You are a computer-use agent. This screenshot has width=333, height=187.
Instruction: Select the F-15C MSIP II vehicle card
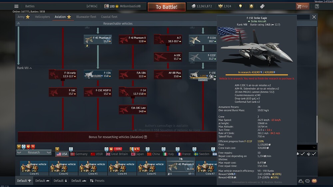[98, 92]
